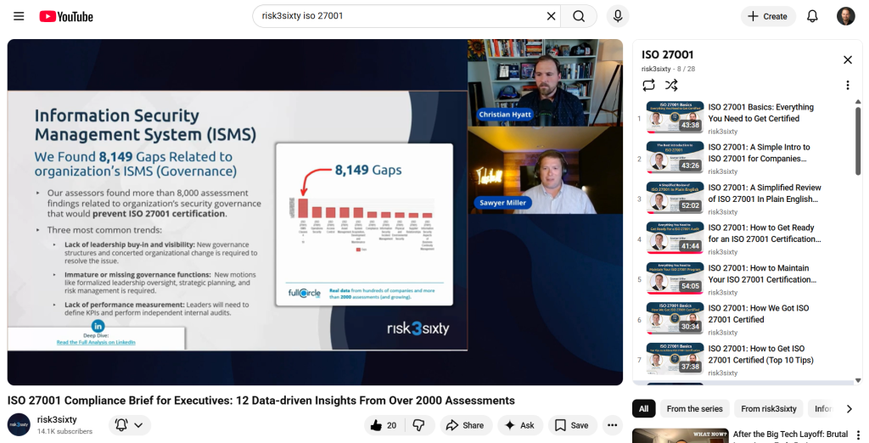Click the 43:26 video thumbnail
869x443 pixels.
point(675,158)
